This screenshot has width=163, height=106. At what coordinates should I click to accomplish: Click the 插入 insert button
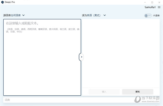[104, 92]
